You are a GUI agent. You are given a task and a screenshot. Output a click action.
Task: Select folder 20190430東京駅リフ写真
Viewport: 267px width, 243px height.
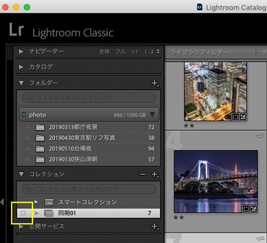[x=89, y=138]
